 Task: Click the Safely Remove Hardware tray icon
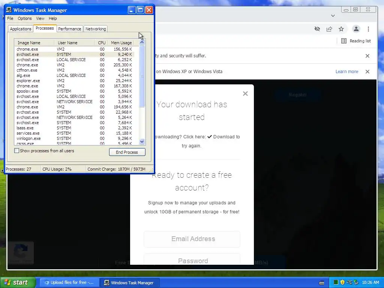[356, 282]
